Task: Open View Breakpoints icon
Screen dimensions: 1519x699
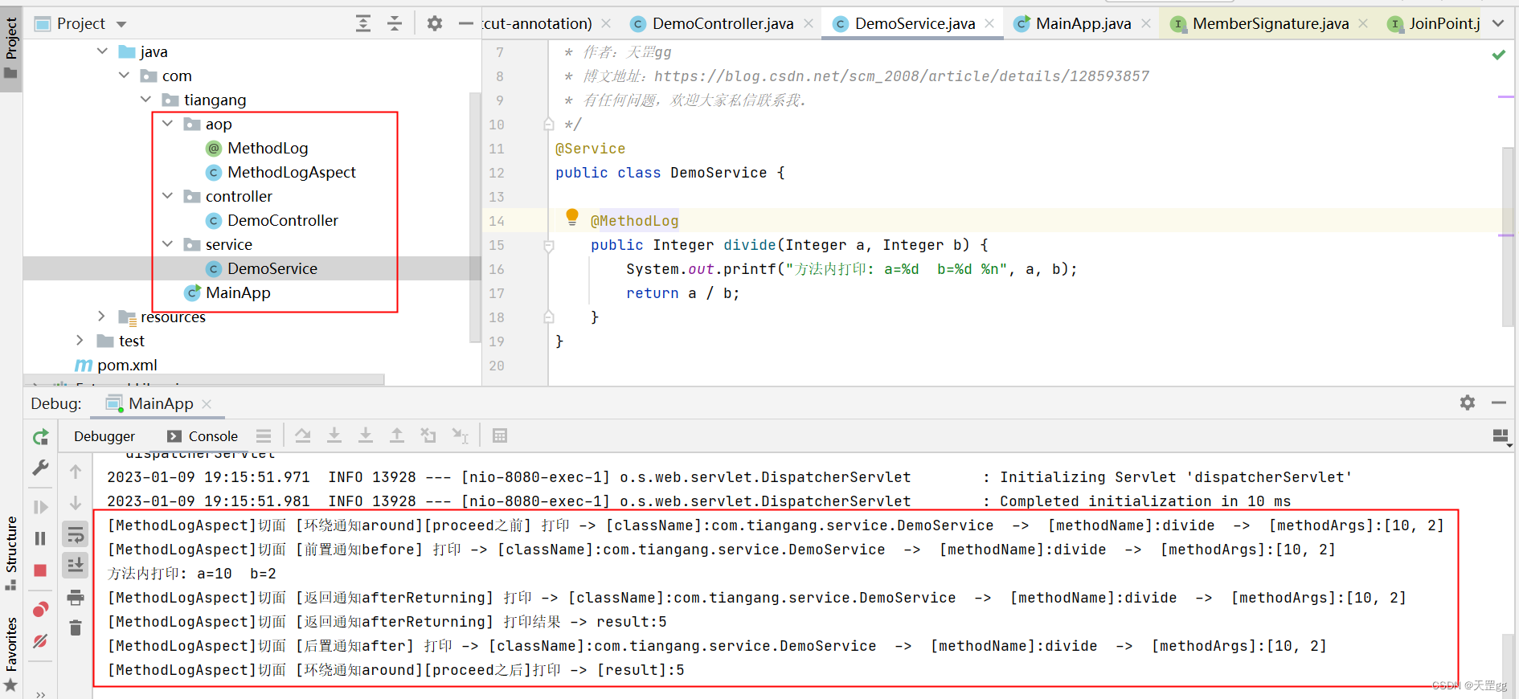Action: coord(40,609)
